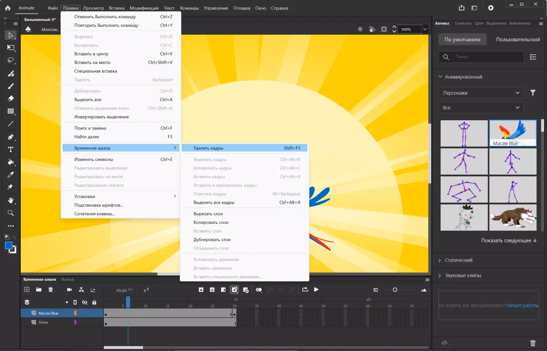Select the Eraser tool

[x=11, y=98]
